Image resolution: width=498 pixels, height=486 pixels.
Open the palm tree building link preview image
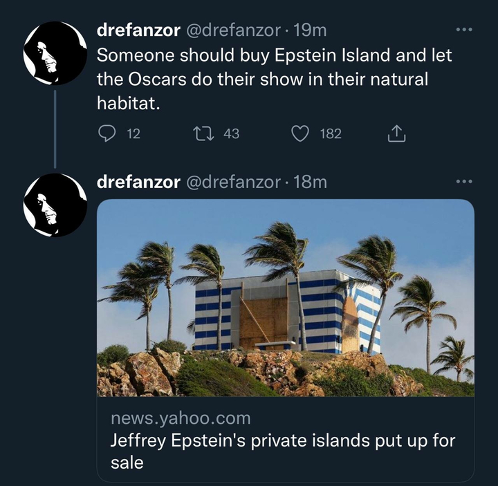[286, 298]
